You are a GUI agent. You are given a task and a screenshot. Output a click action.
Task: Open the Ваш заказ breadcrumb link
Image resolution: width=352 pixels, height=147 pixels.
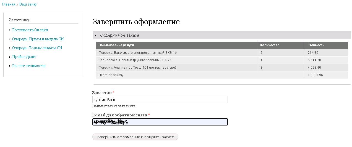[28, 4]
